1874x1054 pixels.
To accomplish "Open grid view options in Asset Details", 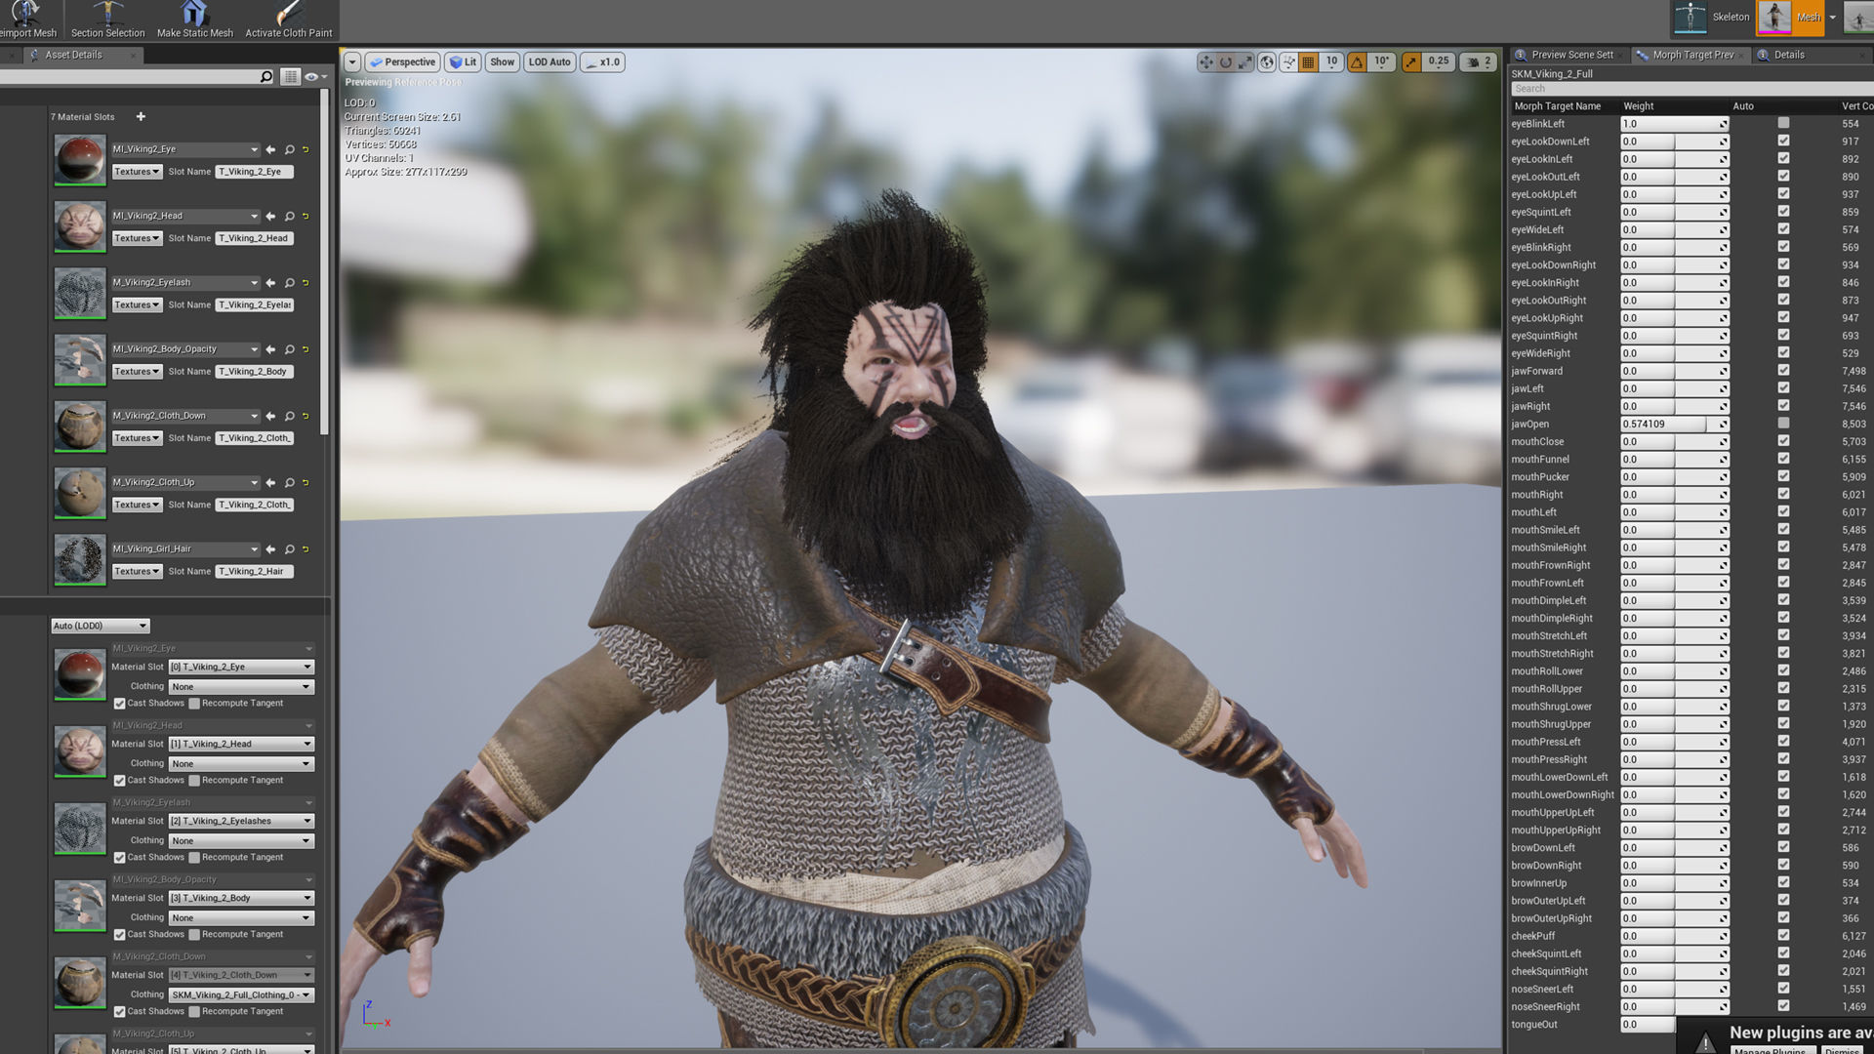I will click(290, 76).
